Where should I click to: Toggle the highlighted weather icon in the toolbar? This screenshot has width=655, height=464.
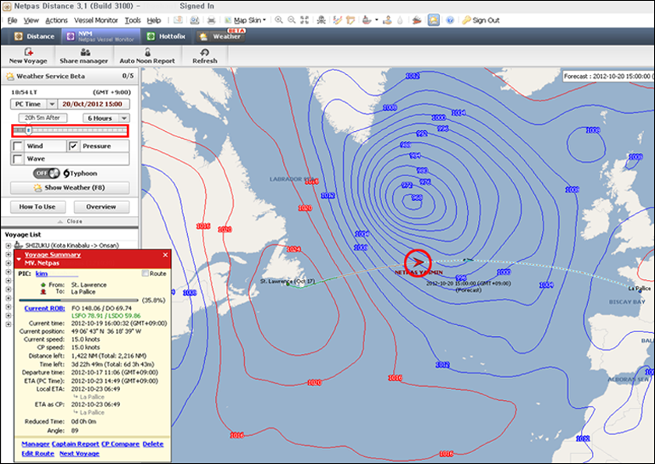click(434, 20)
